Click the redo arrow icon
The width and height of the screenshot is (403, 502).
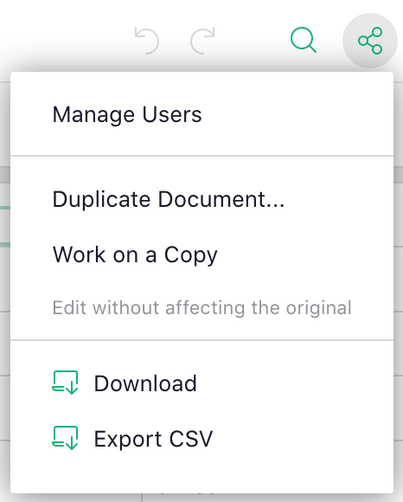pyautogui.click(x=202, y=41)
